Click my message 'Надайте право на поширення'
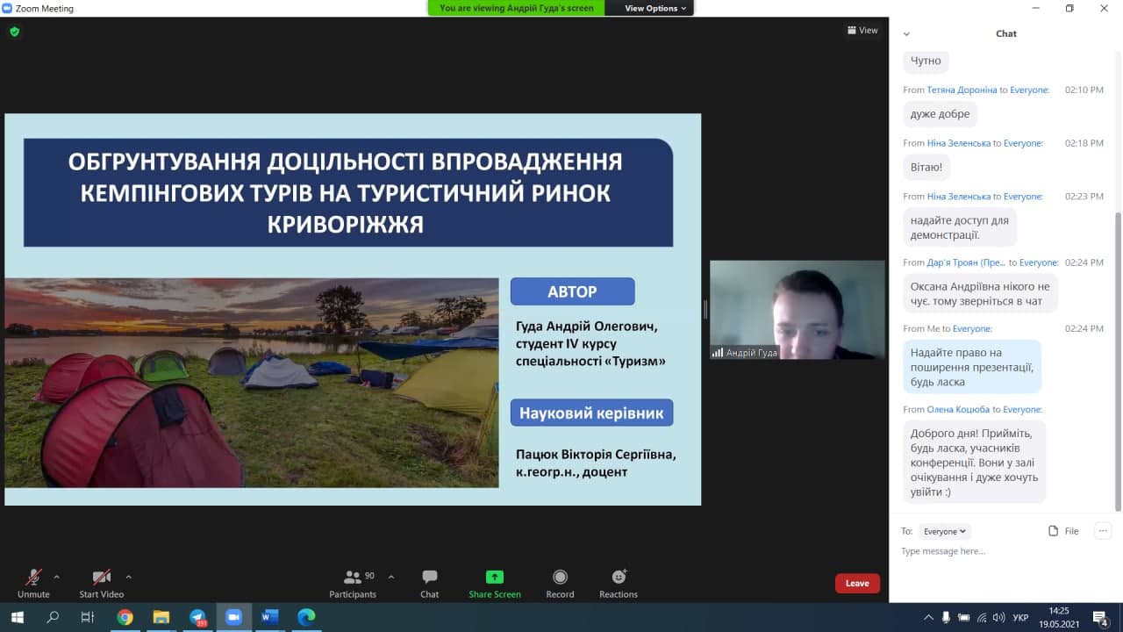 click(x=972, y=367)
